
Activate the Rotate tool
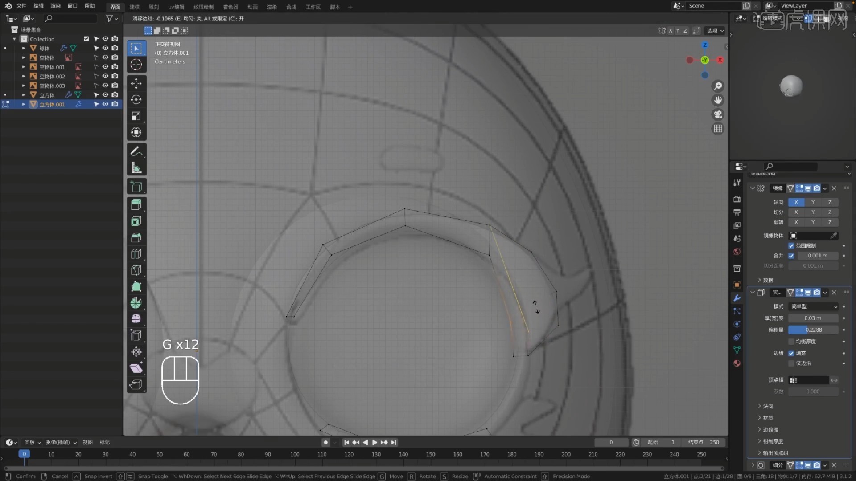136,100
